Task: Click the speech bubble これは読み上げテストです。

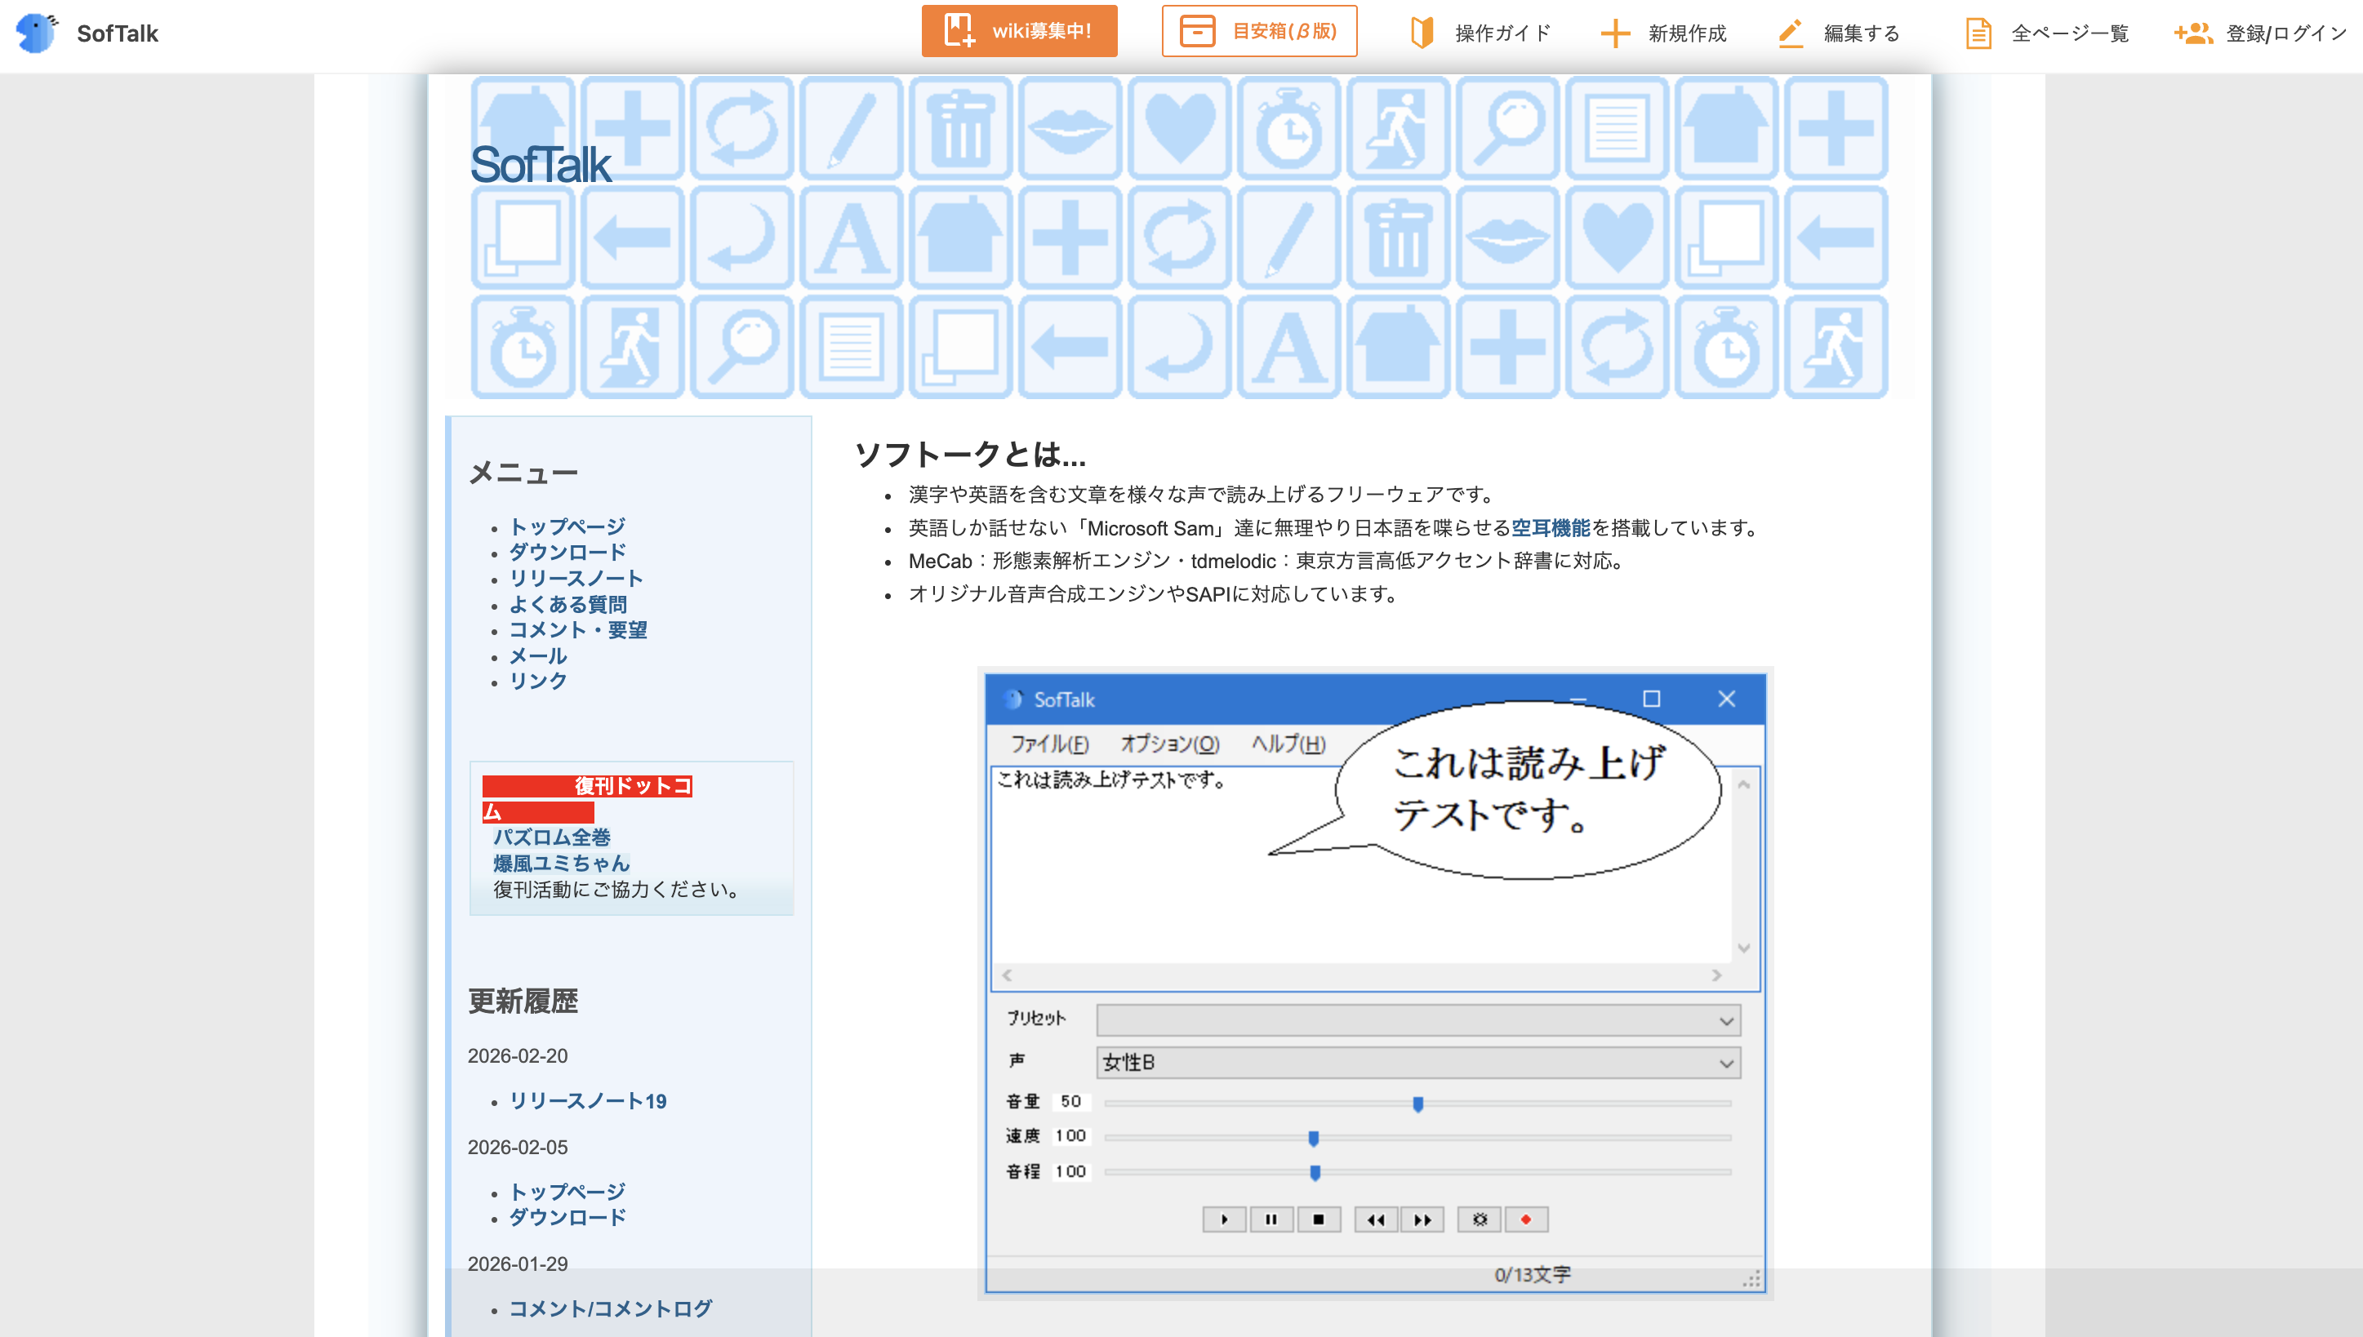Action: (1527, 790)
